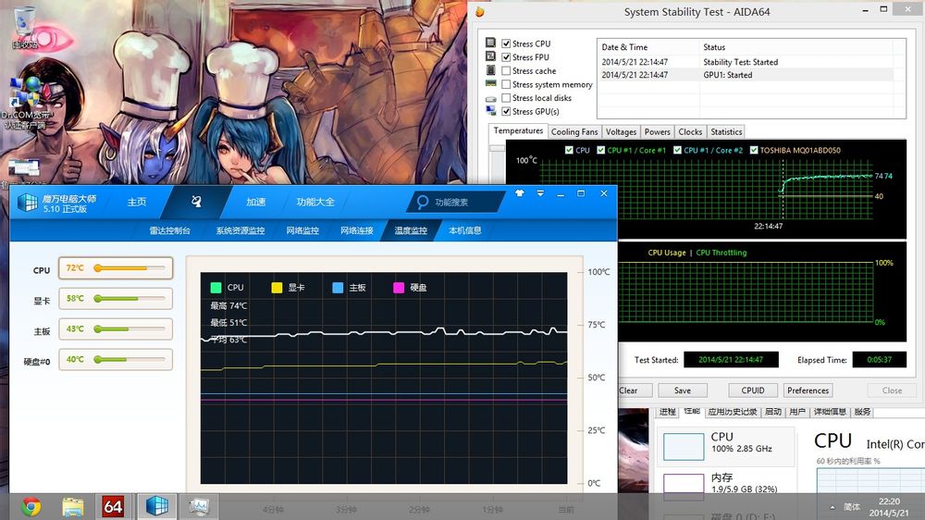Open the Ludashi dropdown menu icon
The image size is (925, 520).
point(540,193)
